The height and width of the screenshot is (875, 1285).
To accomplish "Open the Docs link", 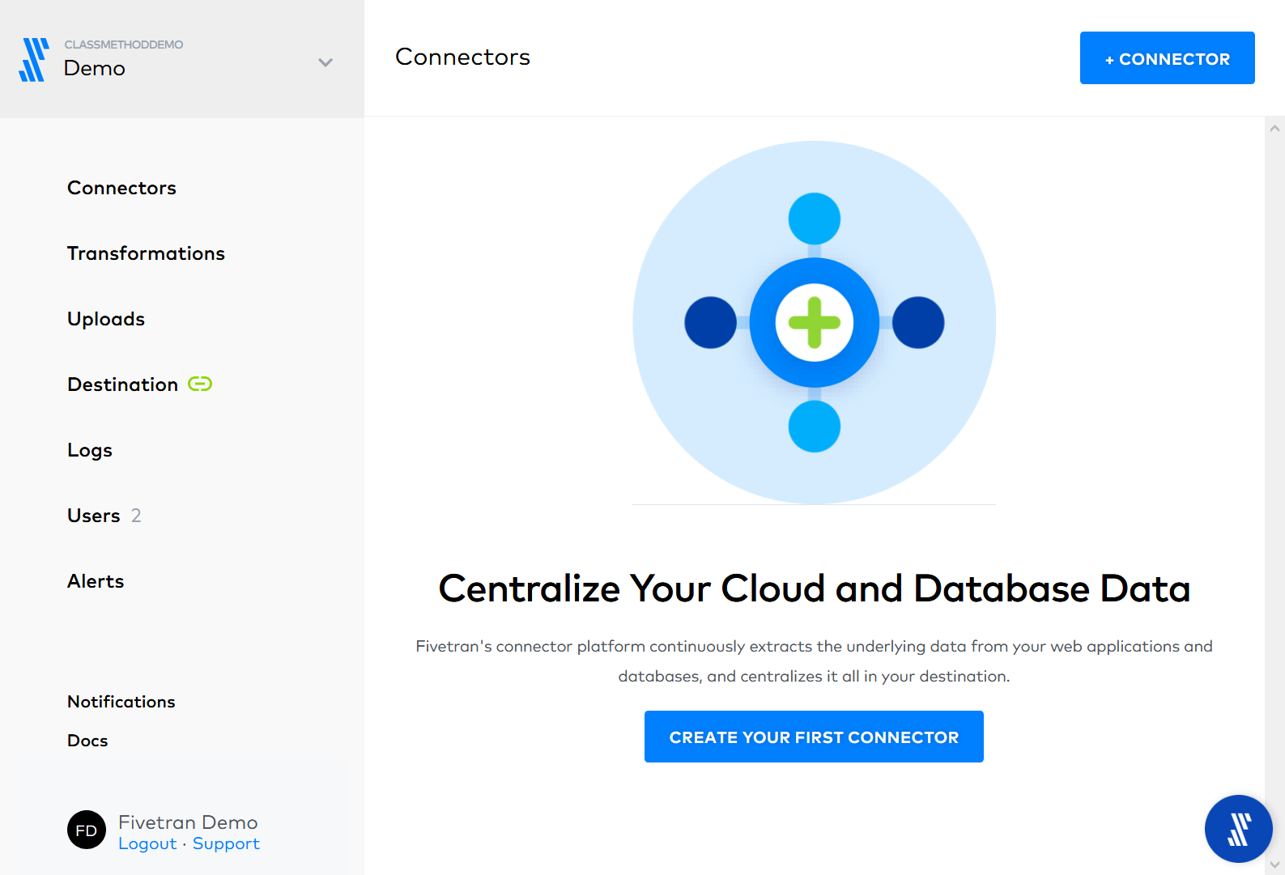I will point(87,741).
